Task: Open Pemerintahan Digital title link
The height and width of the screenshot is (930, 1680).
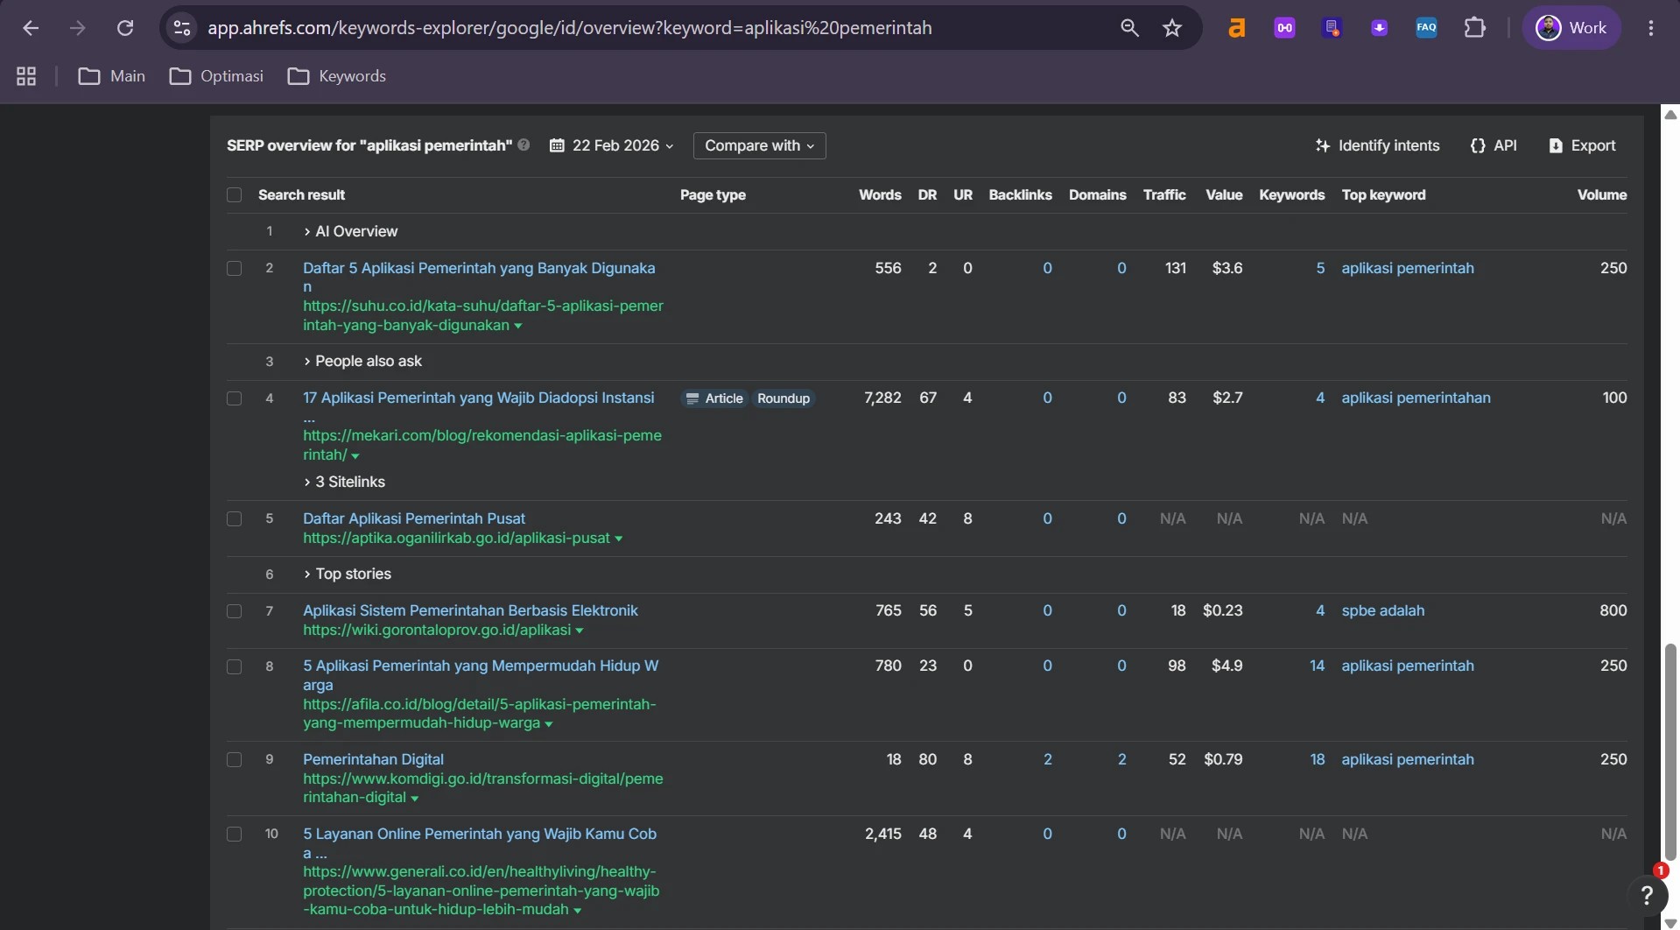Action: [373, 759]
